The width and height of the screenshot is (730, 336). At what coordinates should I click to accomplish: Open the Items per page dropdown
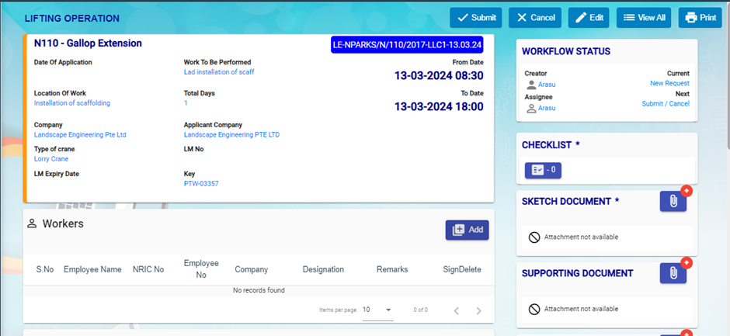coord(377,310)
